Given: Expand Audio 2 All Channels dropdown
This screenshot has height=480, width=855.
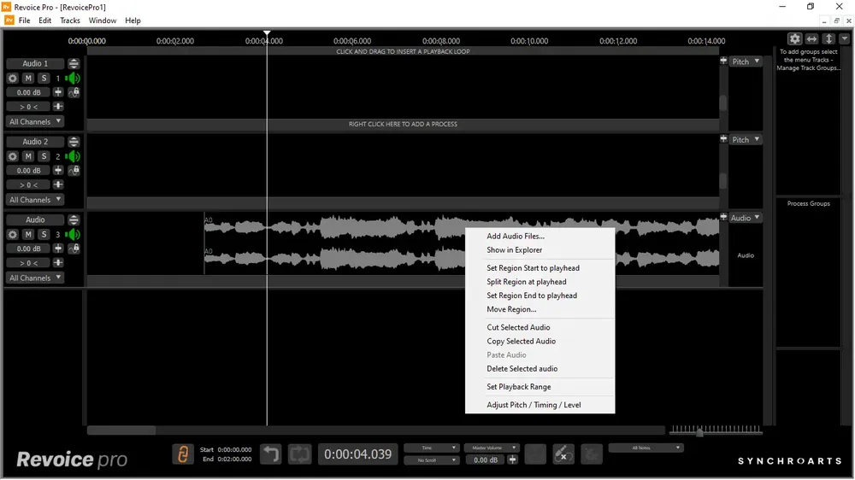Looking at the screenshot, I should [35, 200].
